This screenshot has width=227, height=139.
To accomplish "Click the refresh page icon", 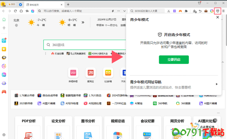I will (15, 11).
